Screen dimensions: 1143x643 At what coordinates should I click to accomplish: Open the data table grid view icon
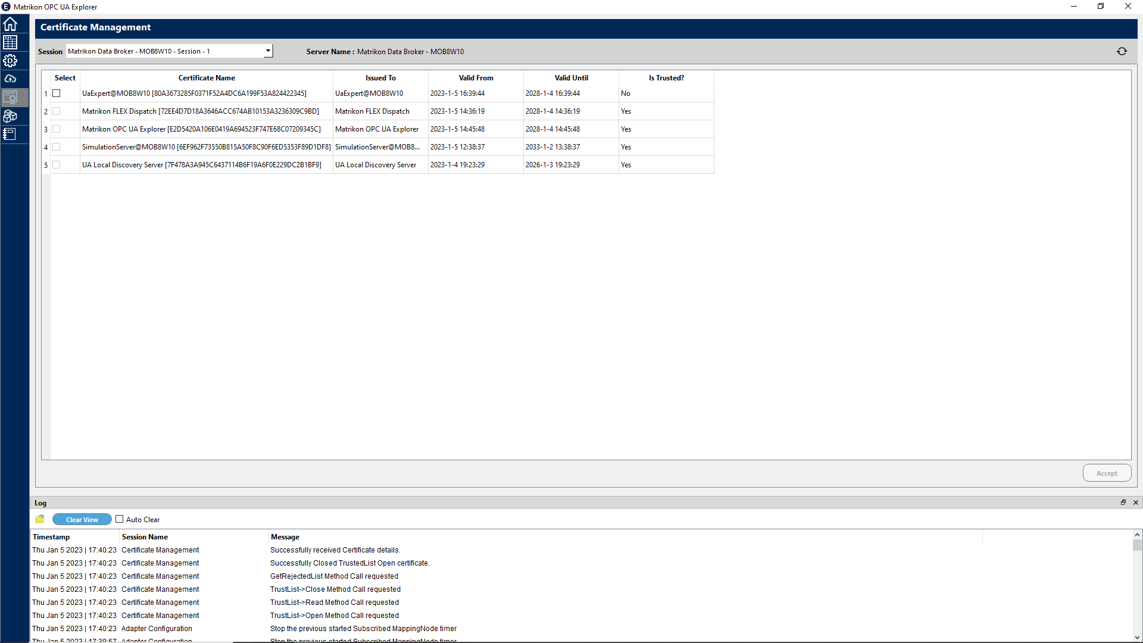coord(10,42)
